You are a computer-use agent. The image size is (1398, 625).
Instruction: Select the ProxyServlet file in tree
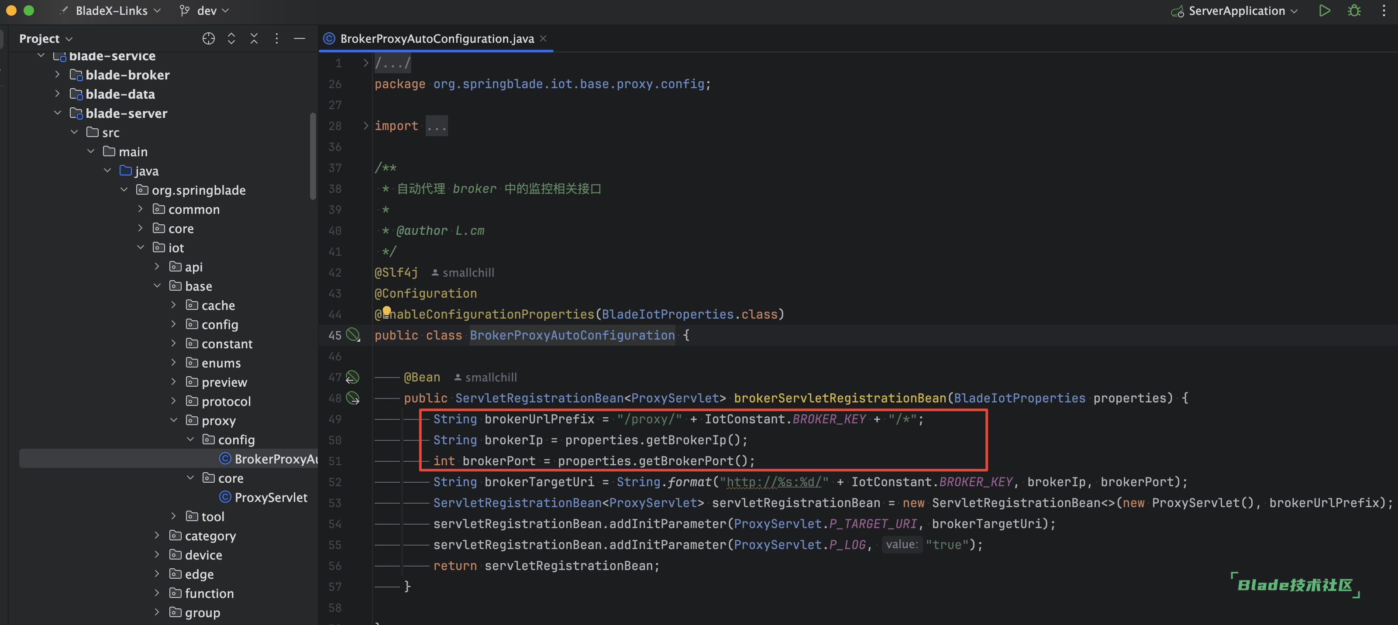271,497
